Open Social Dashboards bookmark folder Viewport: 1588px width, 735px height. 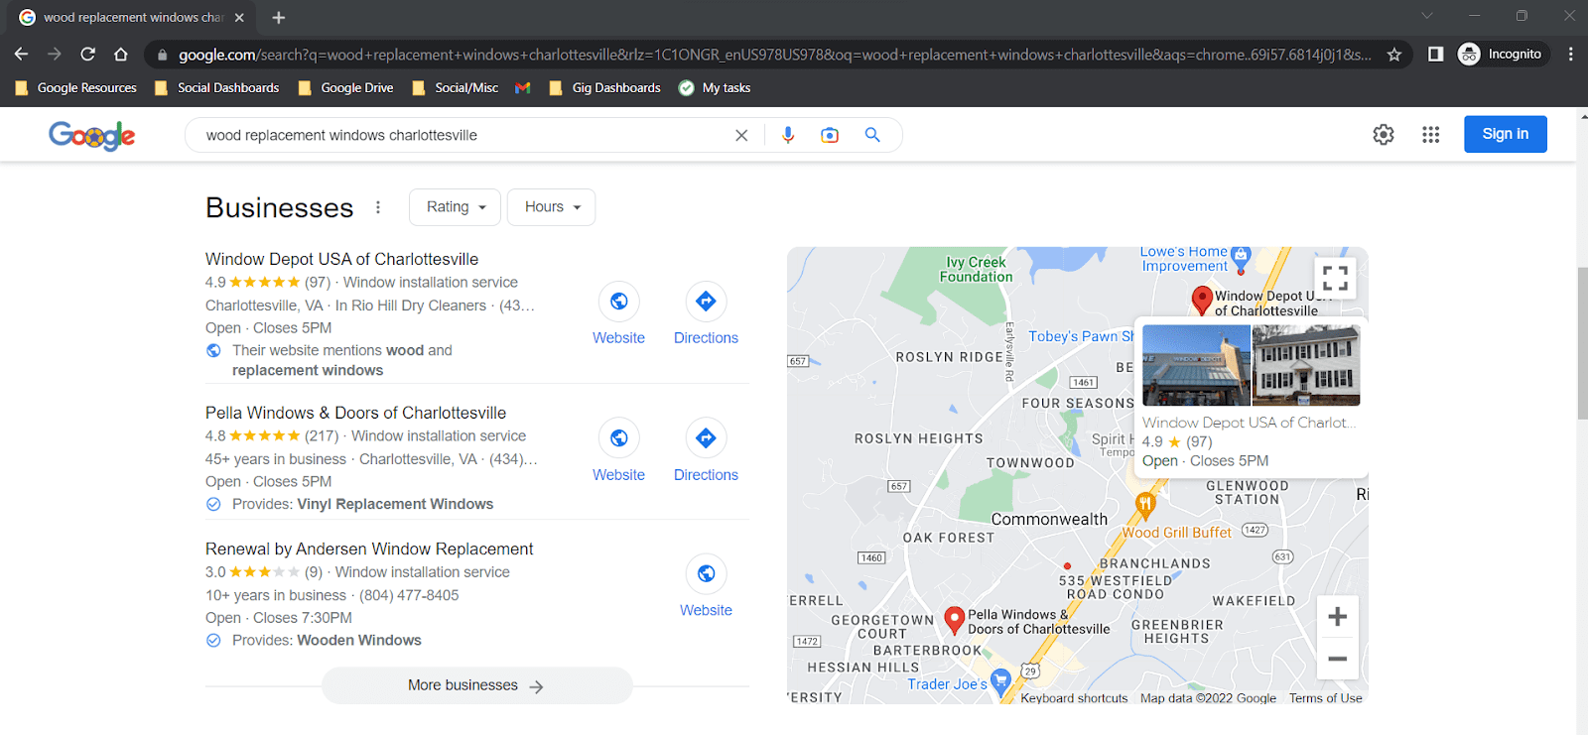pos(217,88)
